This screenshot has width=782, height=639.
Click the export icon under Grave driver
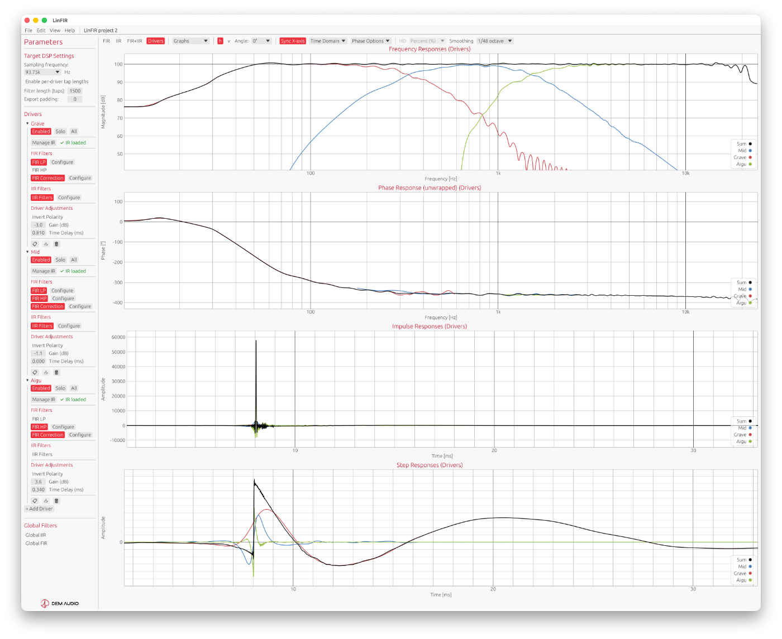click(x=46, y=244)
